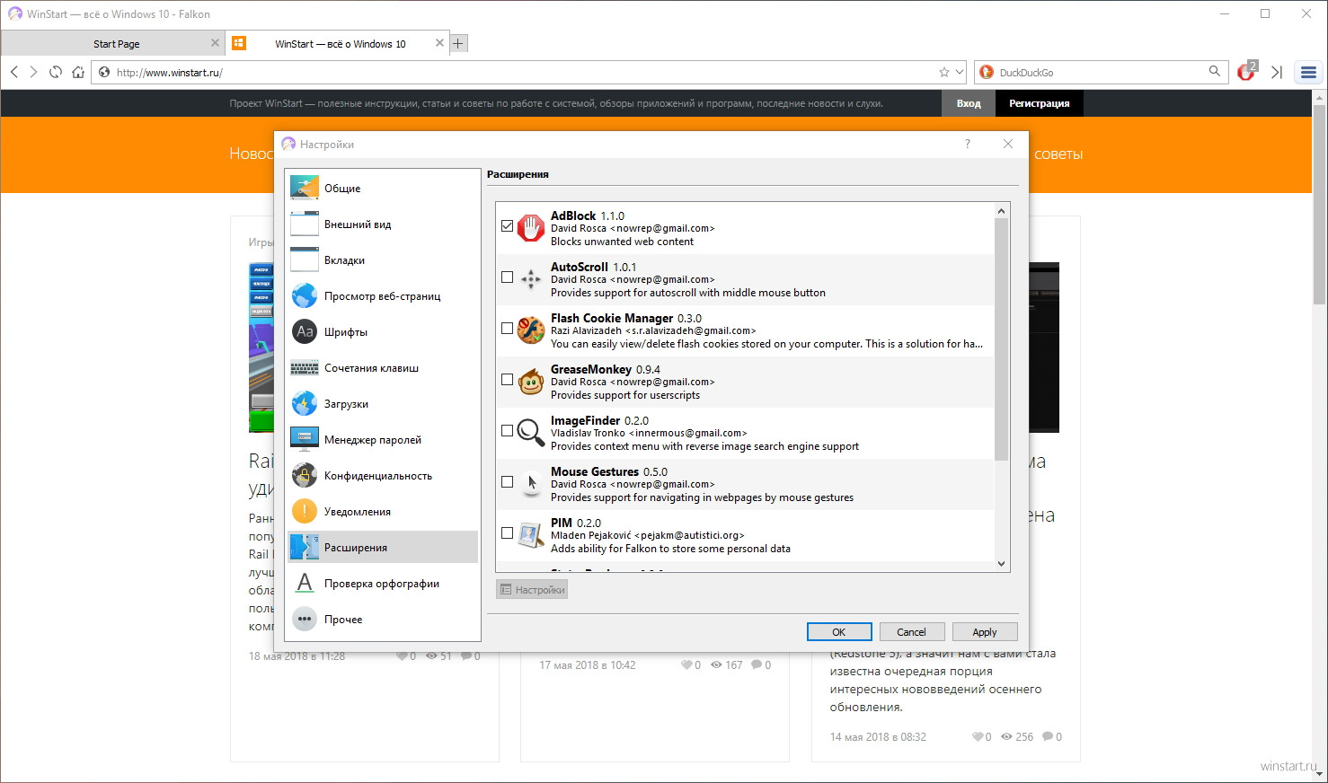Image resolution: width=1328 pixels, height=783 pixels.
Task: Enable the ImageFinder extension checkbox
Action: (507, 431)
